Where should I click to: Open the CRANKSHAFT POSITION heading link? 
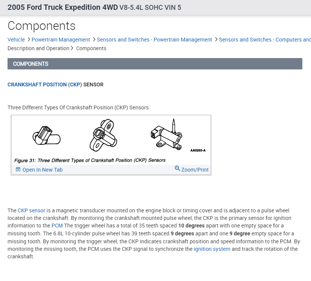[37, 84]
